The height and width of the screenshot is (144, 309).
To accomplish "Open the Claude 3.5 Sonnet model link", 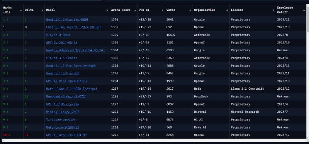I will [62, 58].
